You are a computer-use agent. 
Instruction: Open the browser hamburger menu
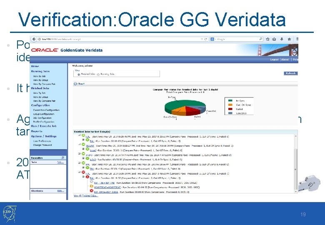(297, 39)
